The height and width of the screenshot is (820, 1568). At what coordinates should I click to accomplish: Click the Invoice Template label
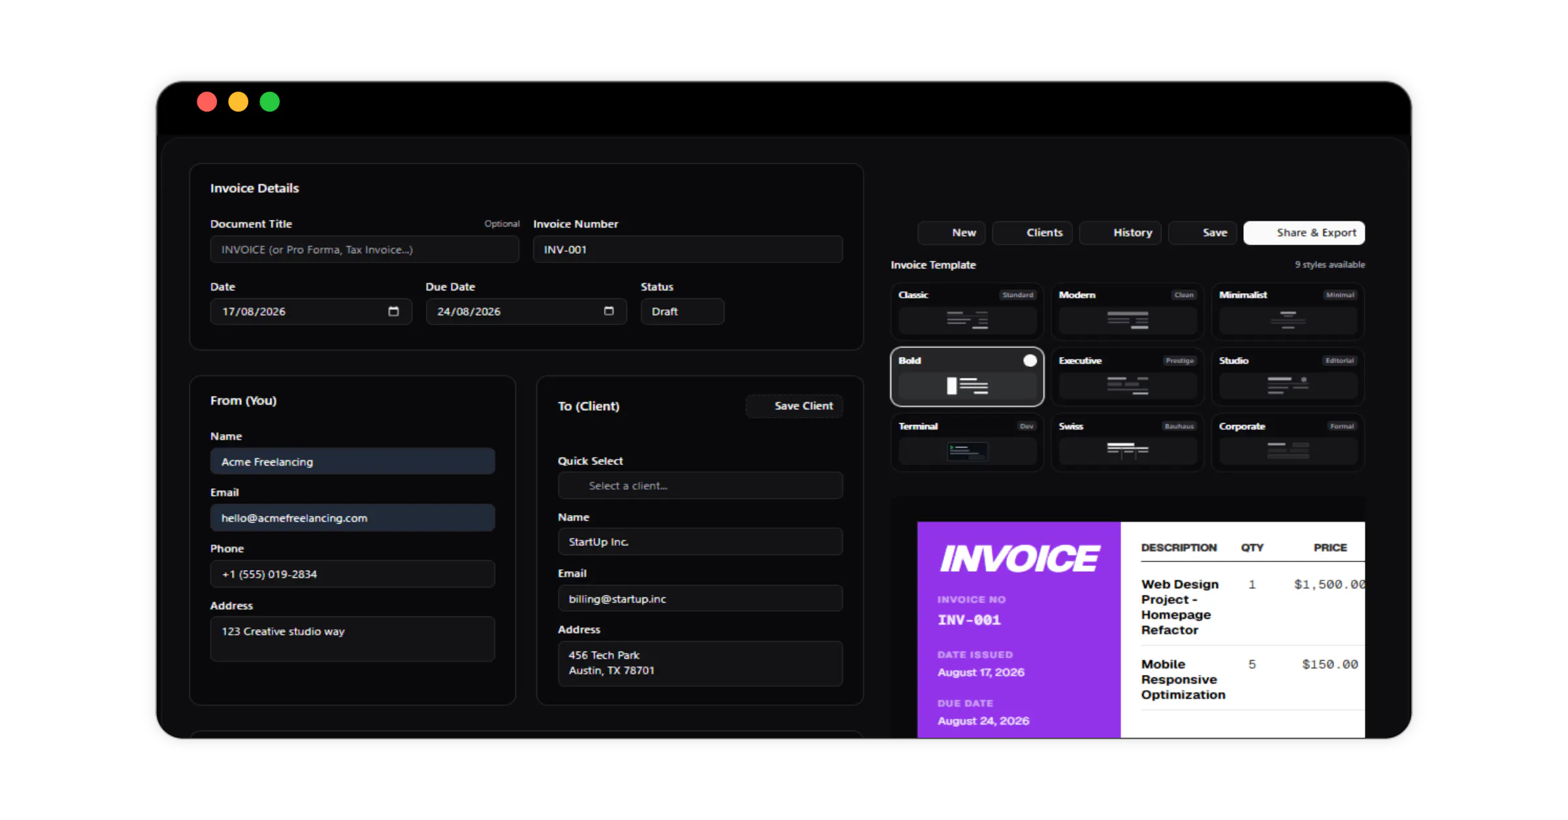click(933, 264)
